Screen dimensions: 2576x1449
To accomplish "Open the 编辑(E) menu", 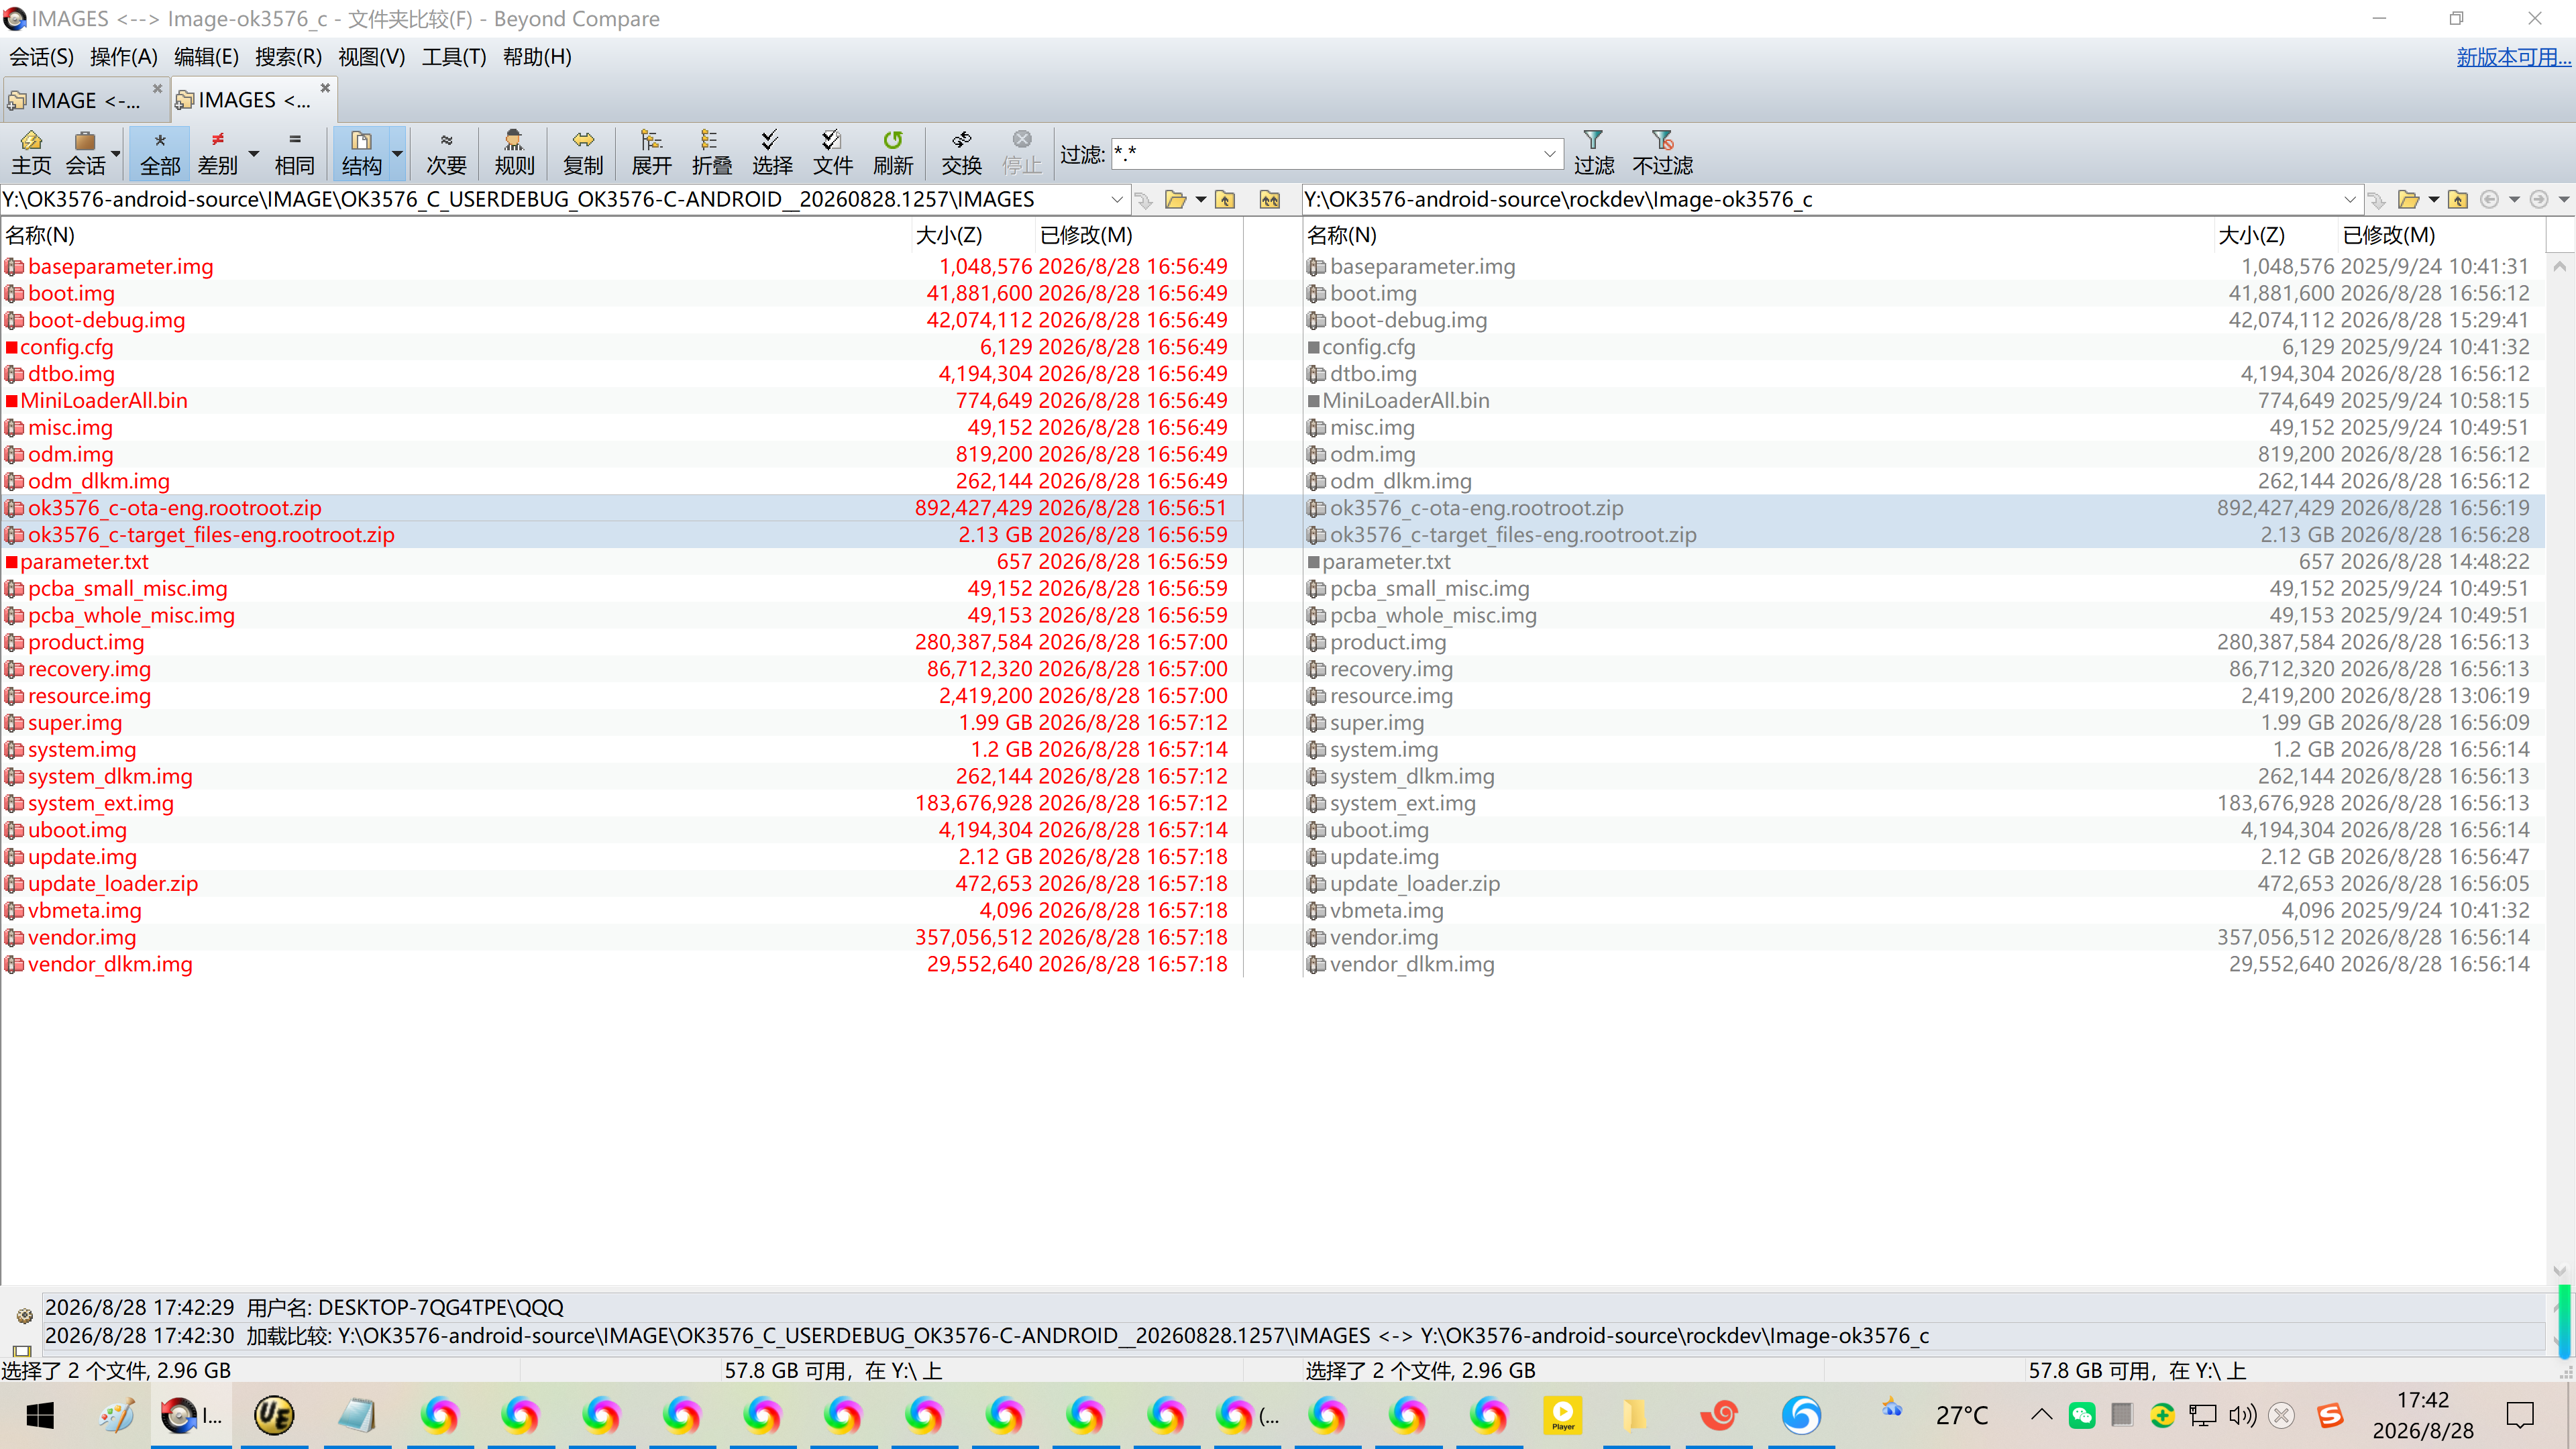I will pyautogui.click(x=206, y=57).
